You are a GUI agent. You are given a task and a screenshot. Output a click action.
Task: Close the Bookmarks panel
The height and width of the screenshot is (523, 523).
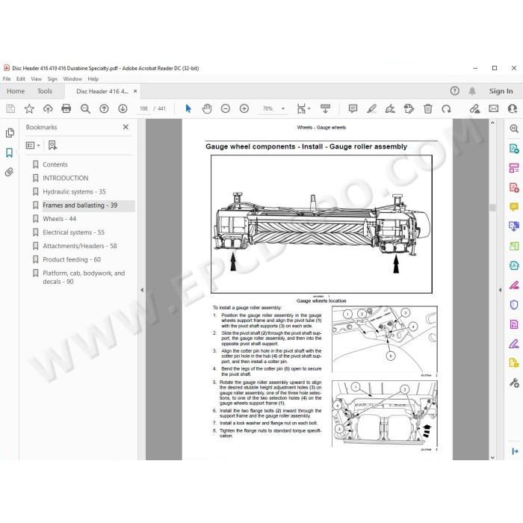[126, 127]
